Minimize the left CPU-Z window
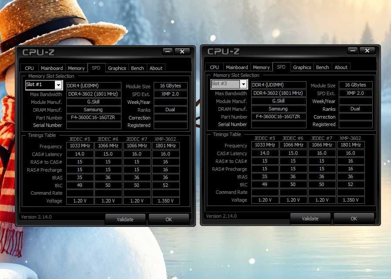391x279 pixels. pyautogui.click(x=168, y=52)
